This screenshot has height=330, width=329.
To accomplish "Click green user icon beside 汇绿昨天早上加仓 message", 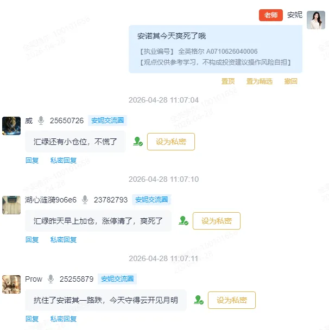I will pos(184,221).
